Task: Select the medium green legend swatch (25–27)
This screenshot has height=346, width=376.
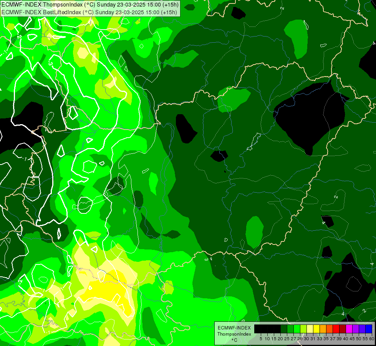Action: coord(290,329)
